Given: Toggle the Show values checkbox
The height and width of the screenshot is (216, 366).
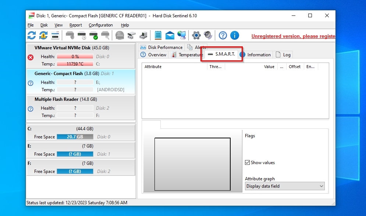Looking at the screenshot, I should click(248, 163).
